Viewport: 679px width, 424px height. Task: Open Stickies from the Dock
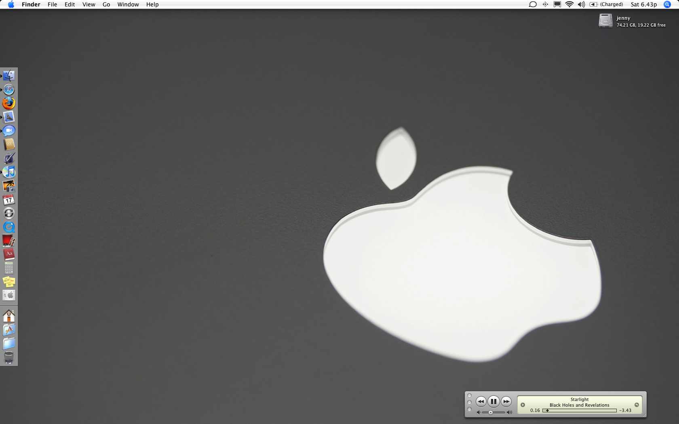click(9, 282)
